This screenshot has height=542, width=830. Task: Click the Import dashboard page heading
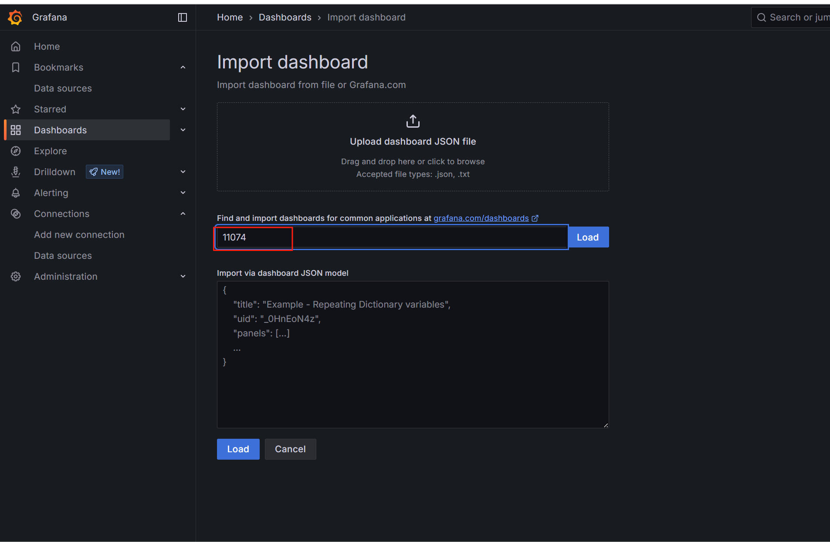(x=292, y=62)
